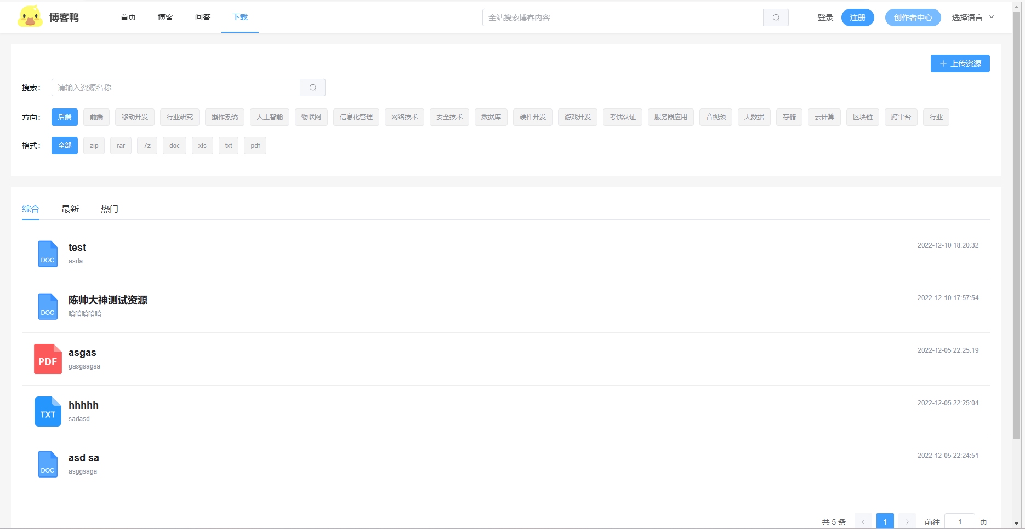The image size is (1025, 529).
Task: Open the TXT icon of hhhhh
Action: click(x=48, y=412)
